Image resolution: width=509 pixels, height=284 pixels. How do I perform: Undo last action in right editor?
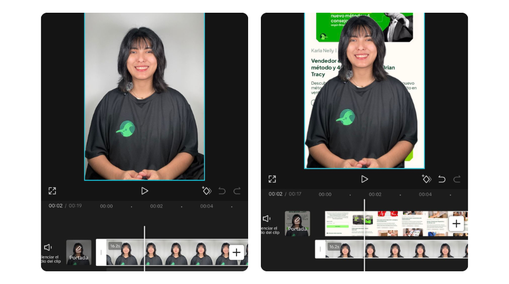click(442, 179)
